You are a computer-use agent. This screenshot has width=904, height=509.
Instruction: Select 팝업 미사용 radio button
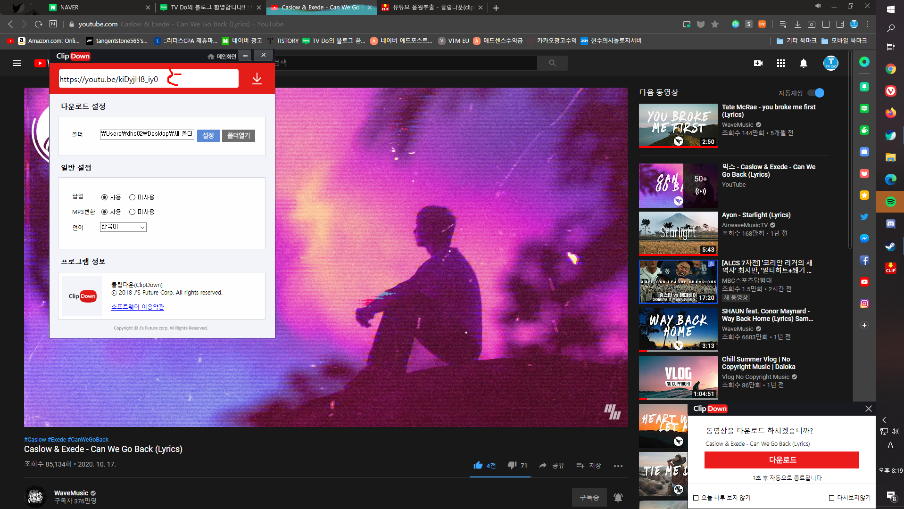pyautogui.click(x=132, y=197)
